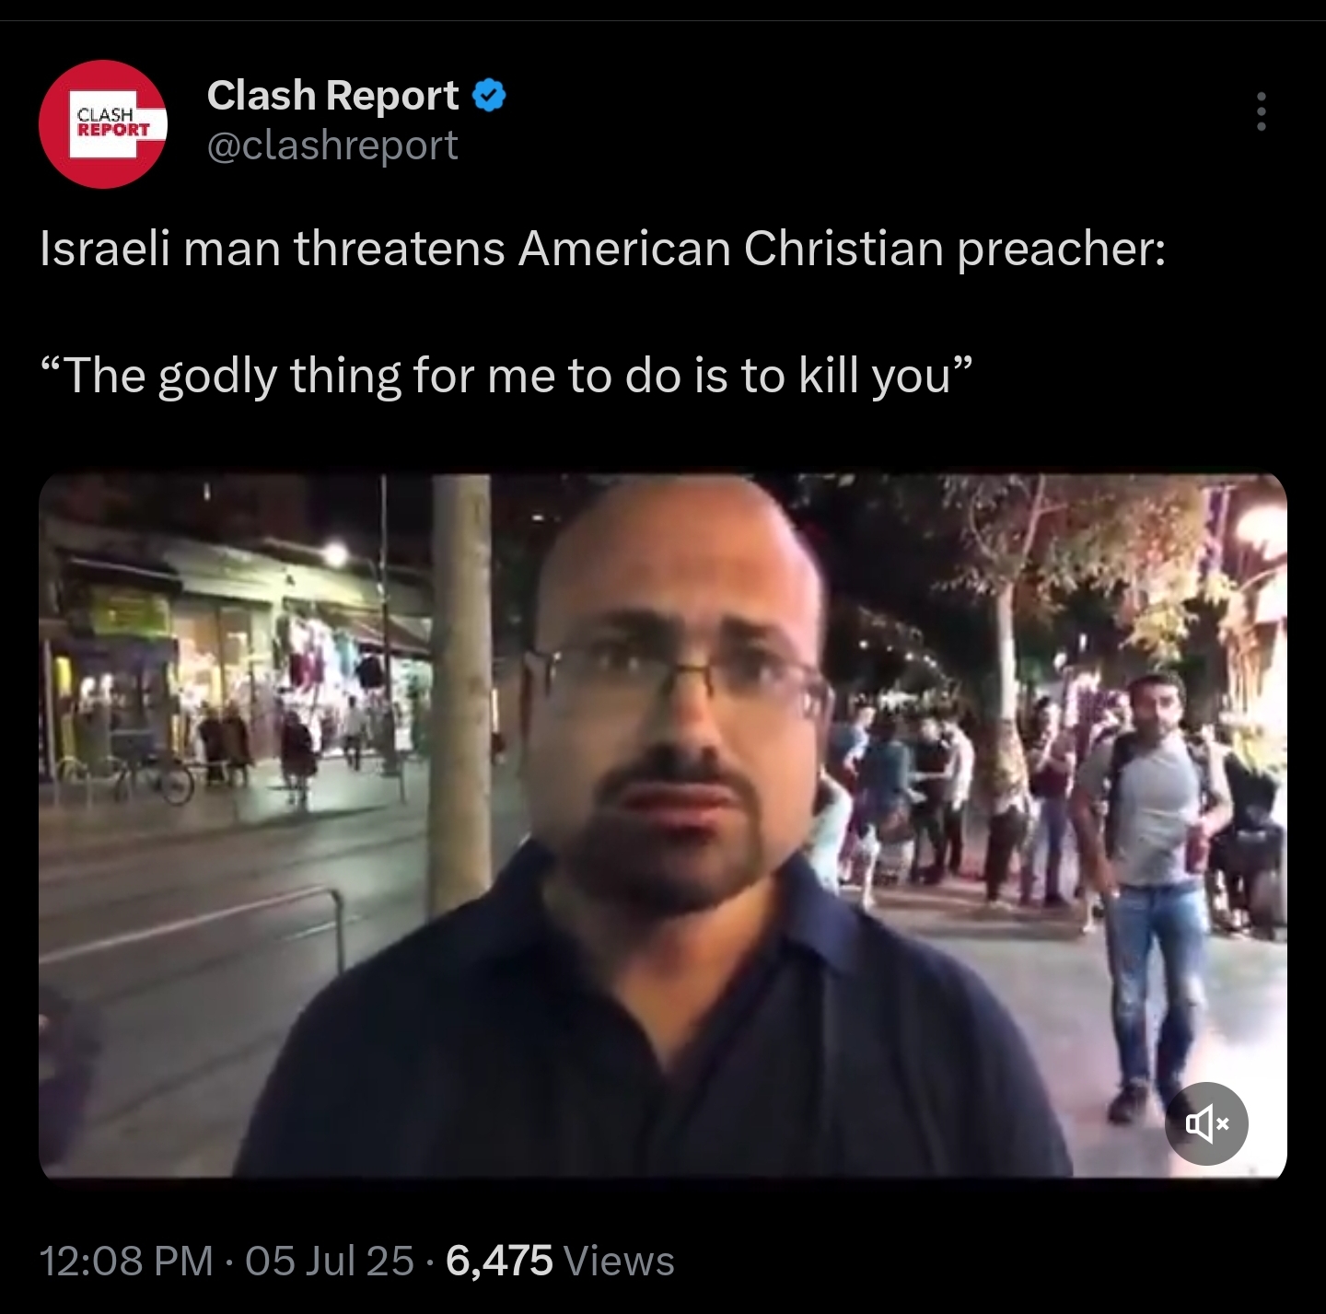Visit the @clashreport handle
The image size is (1326, 1314).
[332, 145]
